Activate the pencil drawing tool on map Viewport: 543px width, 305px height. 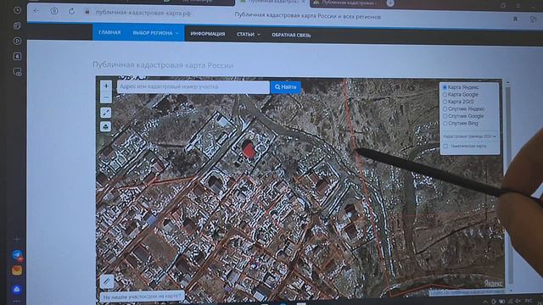tap(107, 281)
